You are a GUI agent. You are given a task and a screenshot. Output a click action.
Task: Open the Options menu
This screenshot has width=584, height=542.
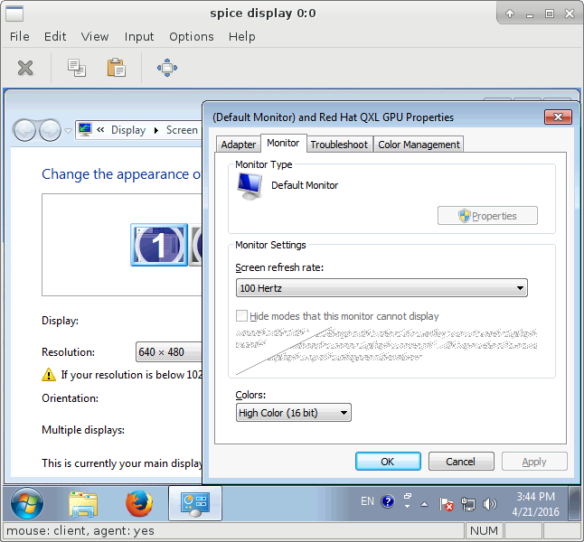click(x=191, y=36)
